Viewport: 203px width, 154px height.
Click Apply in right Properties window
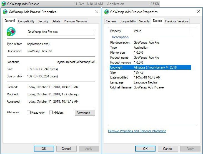(190, 149)
